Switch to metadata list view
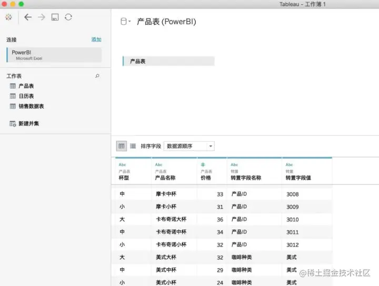The width and height of the screenshot is (379, 286). (133, 146)
